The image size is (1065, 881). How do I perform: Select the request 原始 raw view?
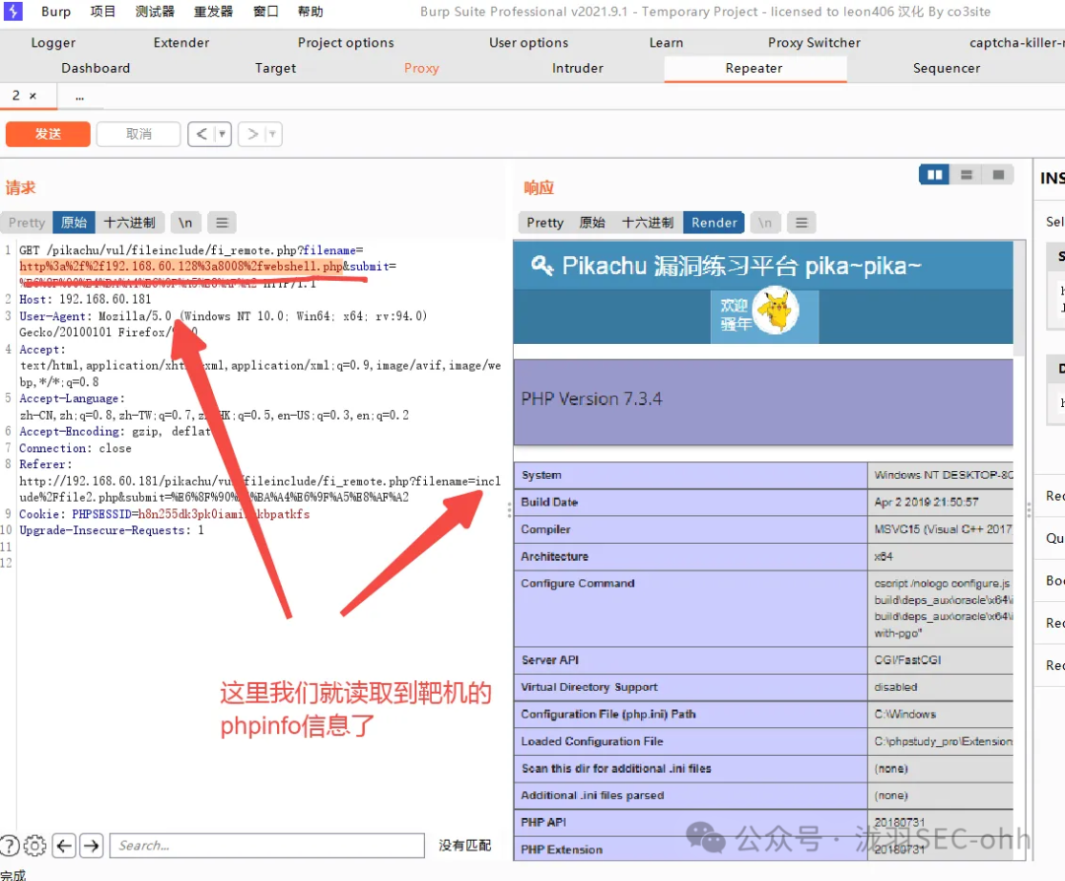(x=74, y=223)
